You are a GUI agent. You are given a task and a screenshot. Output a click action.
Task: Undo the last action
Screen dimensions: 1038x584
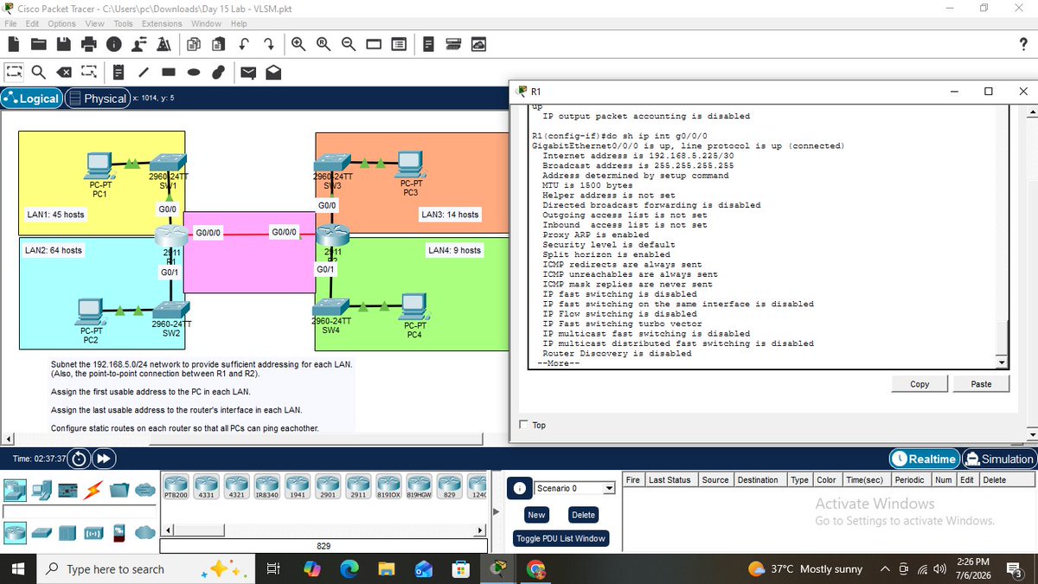point(244,43)
